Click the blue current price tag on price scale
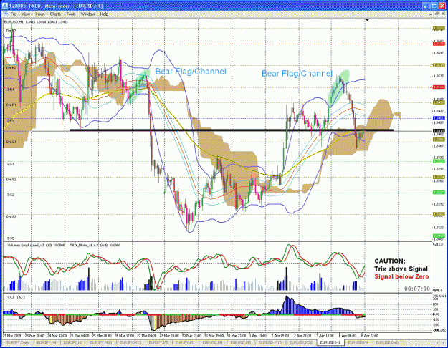The width and height of the screenshot is (448, 348). 439,118
